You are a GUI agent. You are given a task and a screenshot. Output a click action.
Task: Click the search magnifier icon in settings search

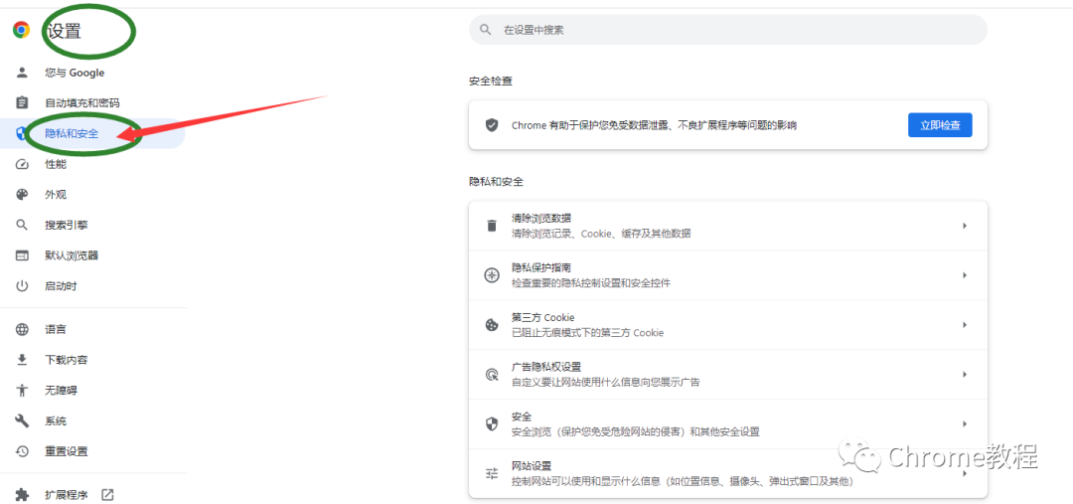click(x=486, y=30)
